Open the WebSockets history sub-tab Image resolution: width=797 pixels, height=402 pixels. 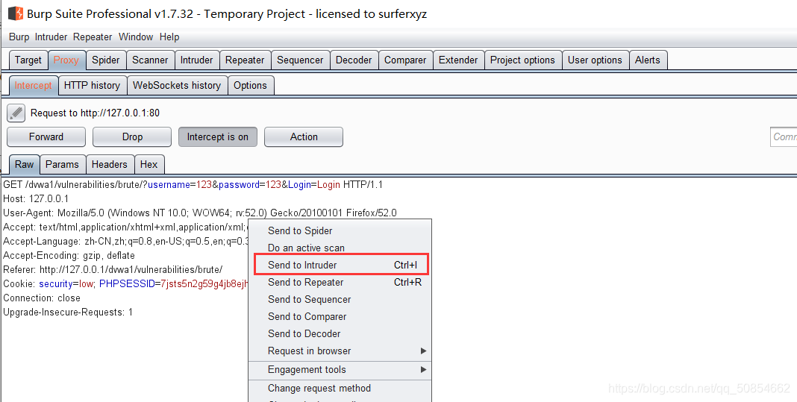(x=177, y=85)
